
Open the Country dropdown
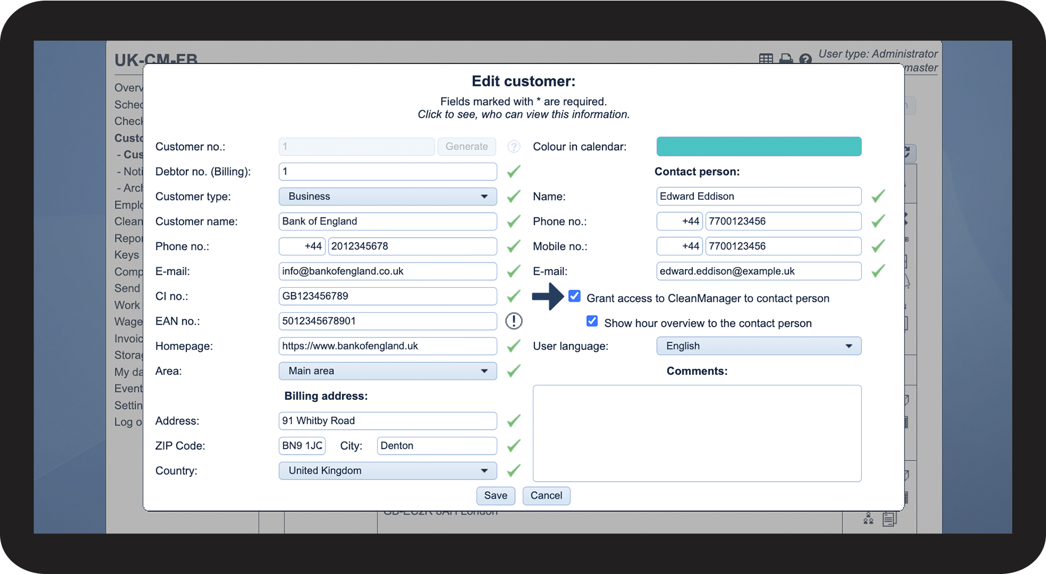point(387,471)
